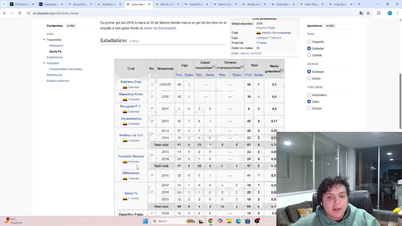402x226 pixels.
Task: Jump to Referencias in contents
Action: 54,75
